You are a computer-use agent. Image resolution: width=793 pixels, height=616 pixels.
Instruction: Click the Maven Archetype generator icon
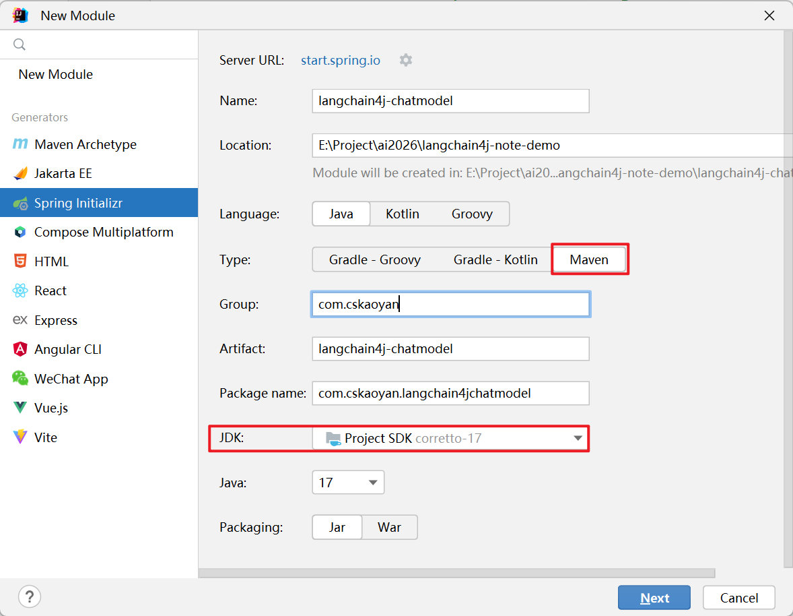pos(20,144)
